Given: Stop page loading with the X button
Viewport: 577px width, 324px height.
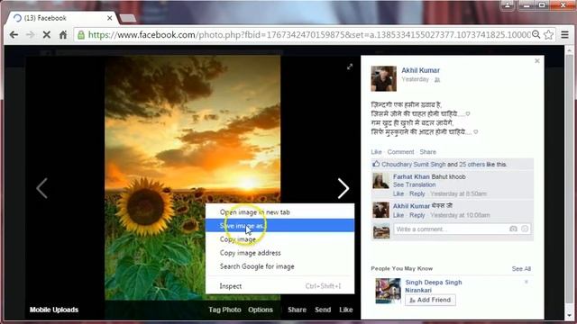Looking at the screenshot, I should click(x=47, y=35).
